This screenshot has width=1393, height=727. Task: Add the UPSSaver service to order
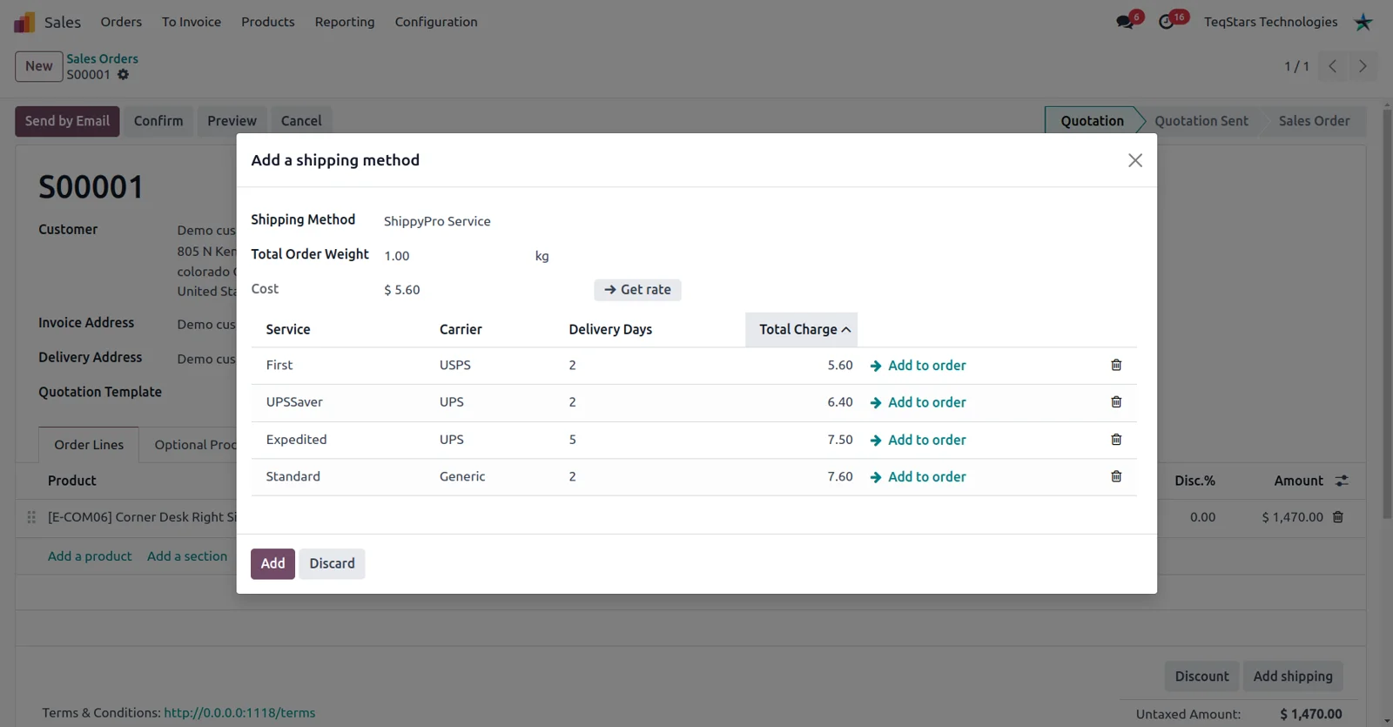(x=918, y=402)
